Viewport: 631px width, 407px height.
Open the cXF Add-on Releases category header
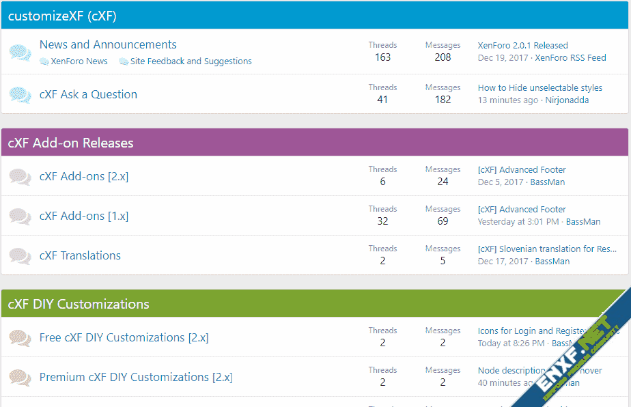(x=70, y=143)
